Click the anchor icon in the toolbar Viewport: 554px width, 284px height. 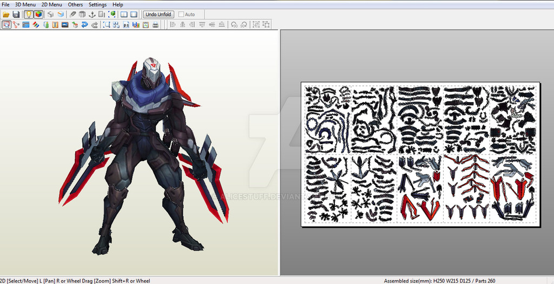(x=92, y=15)
